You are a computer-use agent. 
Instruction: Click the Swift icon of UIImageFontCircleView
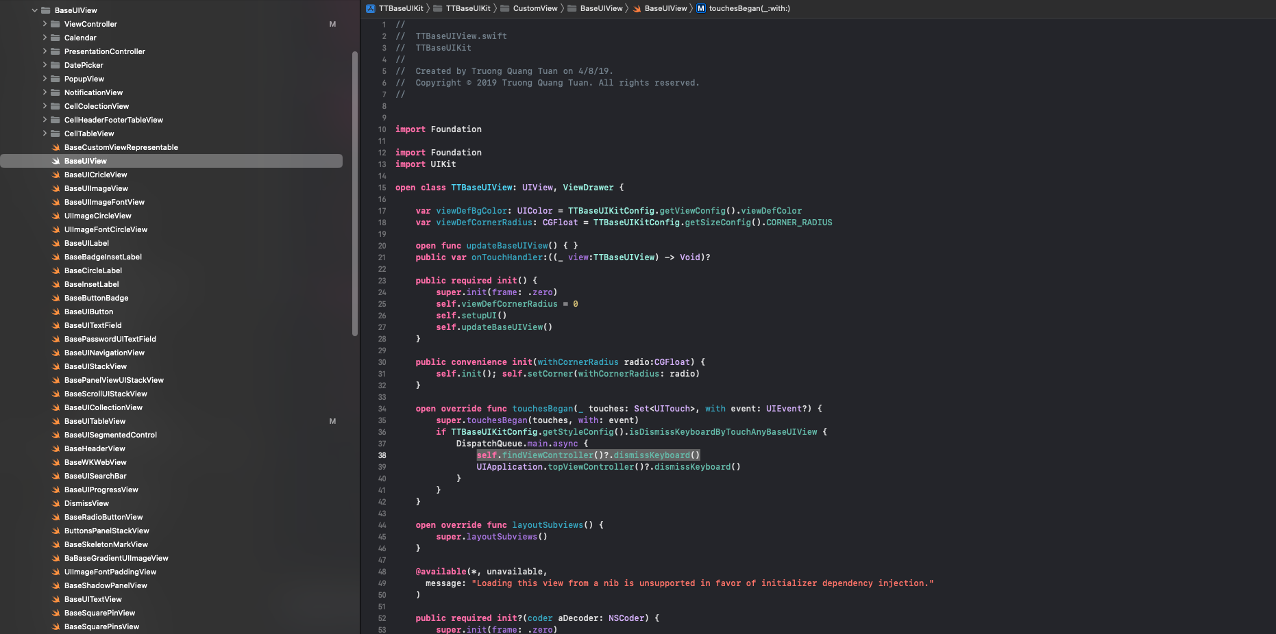(56, 229)
